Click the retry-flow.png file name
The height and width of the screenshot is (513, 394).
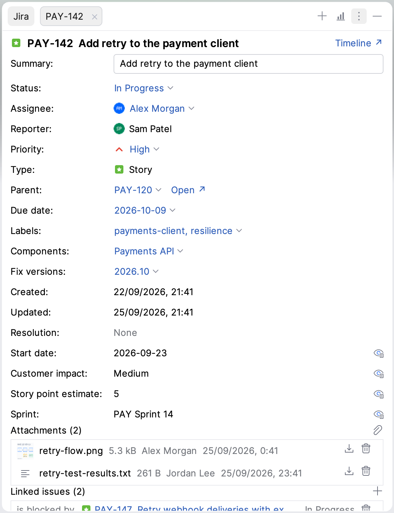[71, 451]
